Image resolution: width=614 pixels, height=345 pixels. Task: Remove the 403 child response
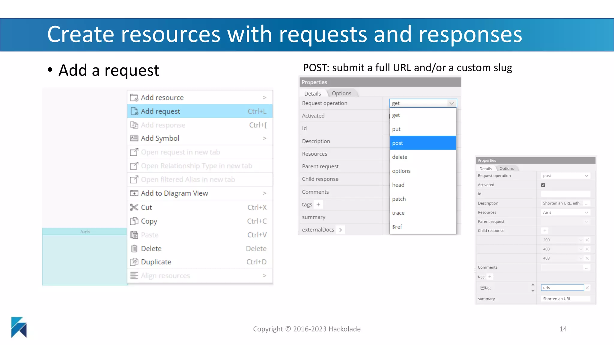click(x=587, y=258)
